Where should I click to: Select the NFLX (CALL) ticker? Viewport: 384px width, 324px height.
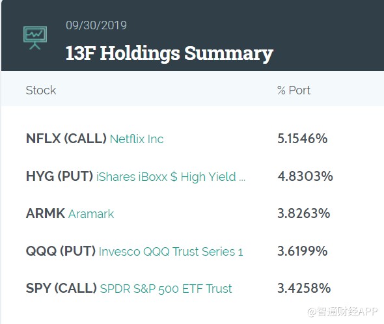point(66,139)
